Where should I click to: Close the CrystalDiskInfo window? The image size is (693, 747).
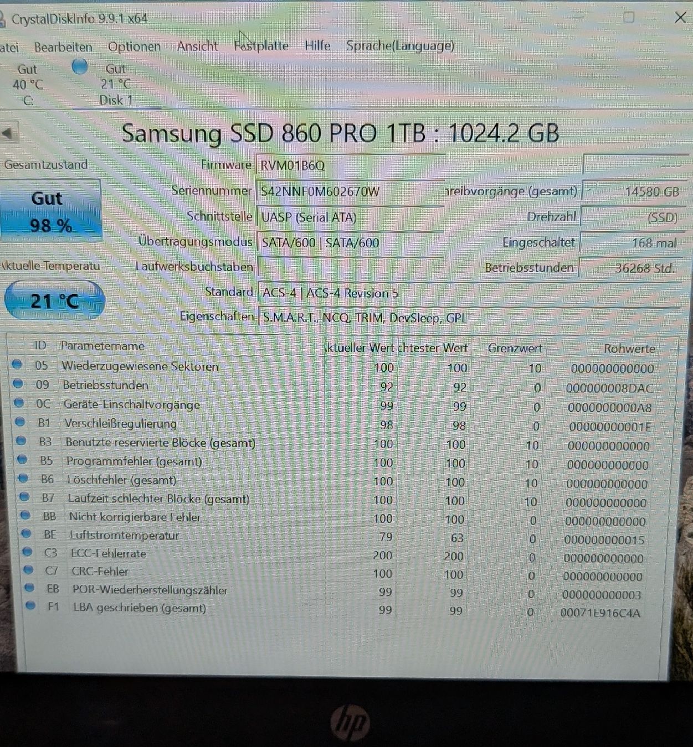tap(680, 18)
